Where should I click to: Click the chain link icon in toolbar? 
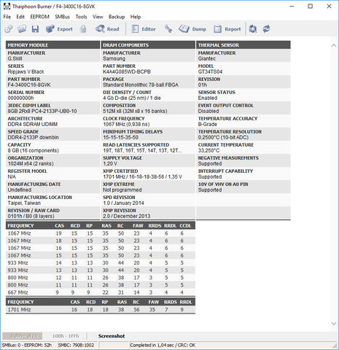(9, 29)
